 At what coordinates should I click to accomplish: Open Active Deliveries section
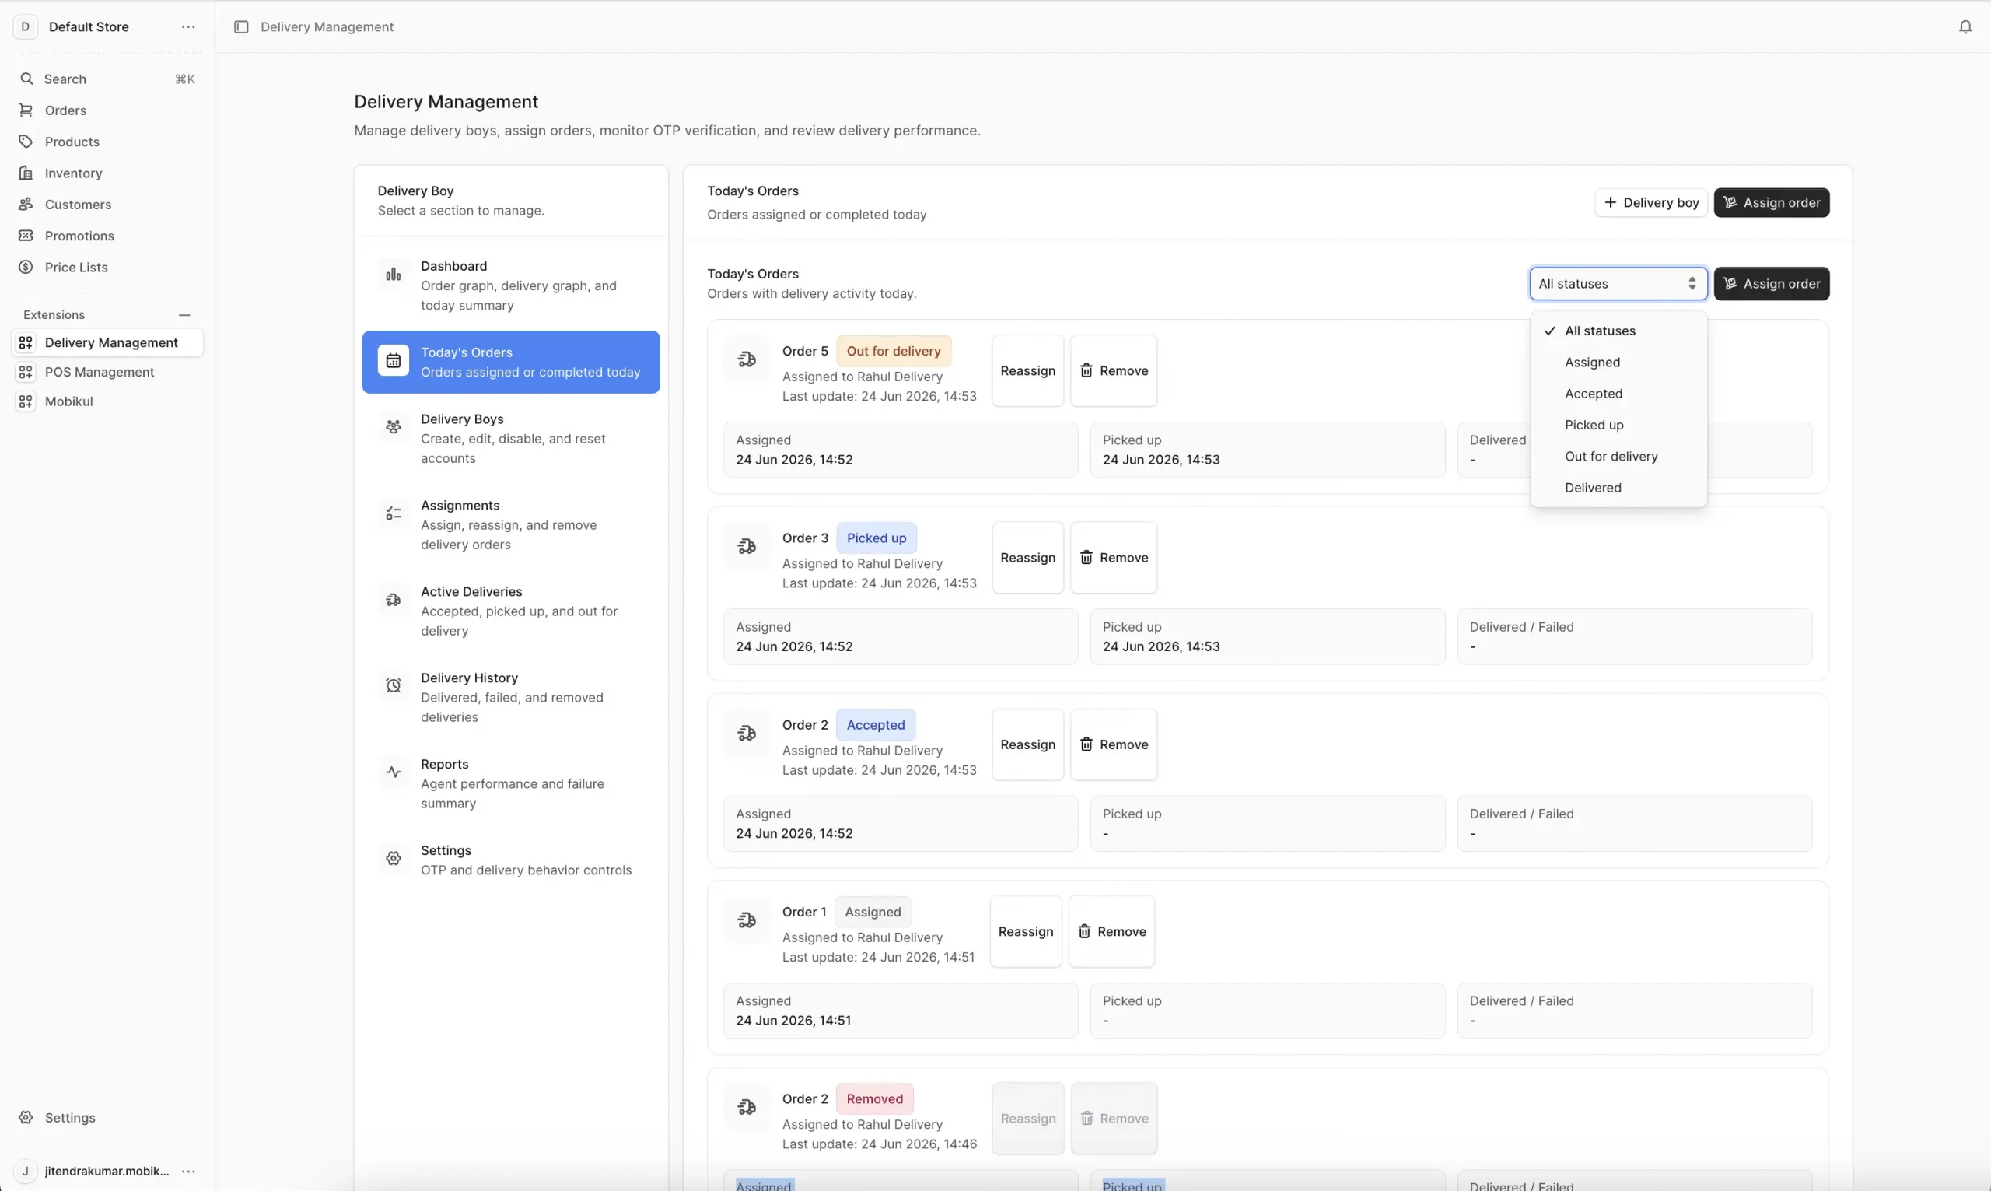(x=511, y=611)
